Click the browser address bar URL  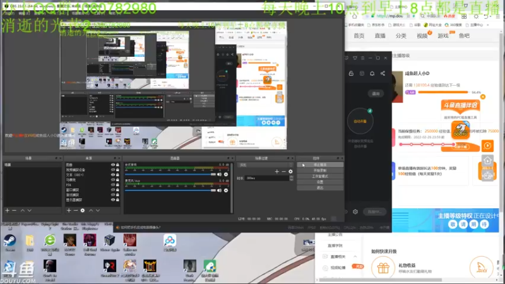pyautogui.click(x=389, y=16)
